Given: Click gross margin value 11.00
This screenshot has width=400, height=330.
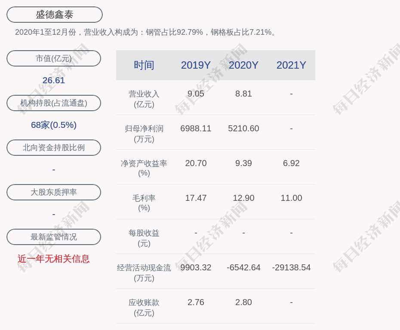Looking at the screenshot, I should click(291, 198).
